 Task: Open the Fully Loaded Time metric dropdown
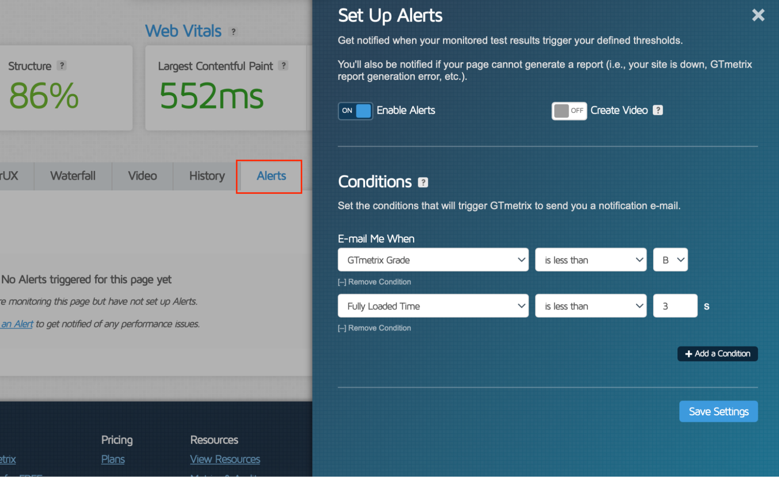click(433, 306)
